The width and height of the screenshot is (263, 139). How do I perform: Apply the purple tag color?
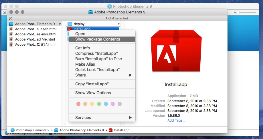pos(113,104)
